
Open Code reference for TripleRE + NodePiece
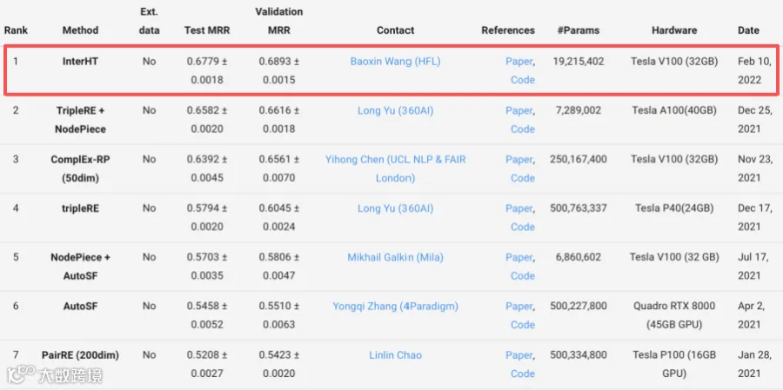(x=522, y=129)
